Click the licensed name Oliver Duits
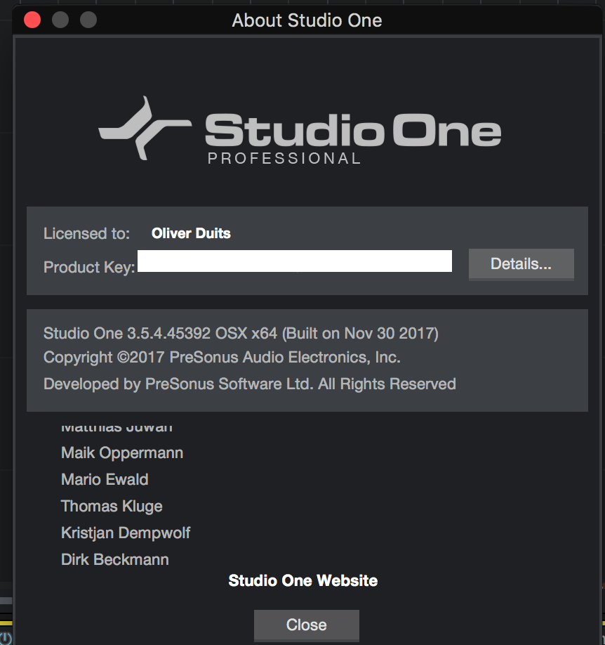The height and width of the screenshot is (645, 605). [191, 233]
